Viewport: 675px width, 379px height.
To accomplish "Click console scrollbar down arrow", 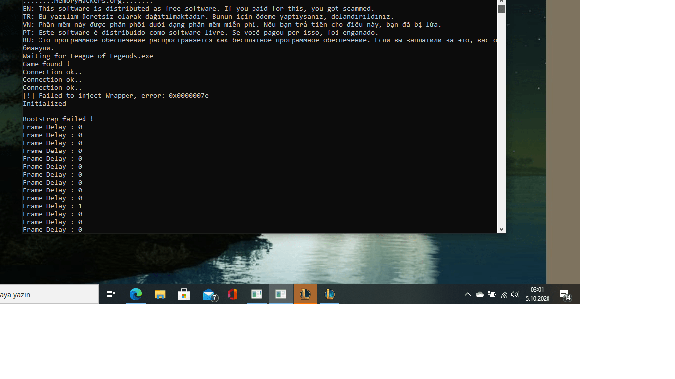I will click(x=501, y=229).
